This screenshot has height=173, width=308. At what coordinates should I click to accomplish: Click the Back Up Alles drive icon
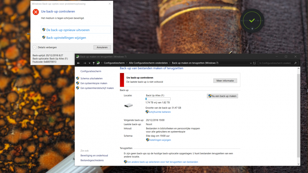[x=128, y=105]
